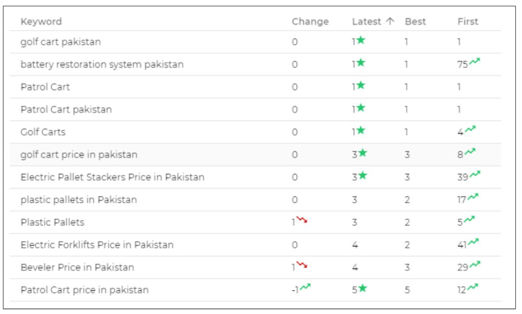Click green star beside golf cart pakistan
Image resolution: width=522 pixels, height=314 pixels.
coord(361,40)
